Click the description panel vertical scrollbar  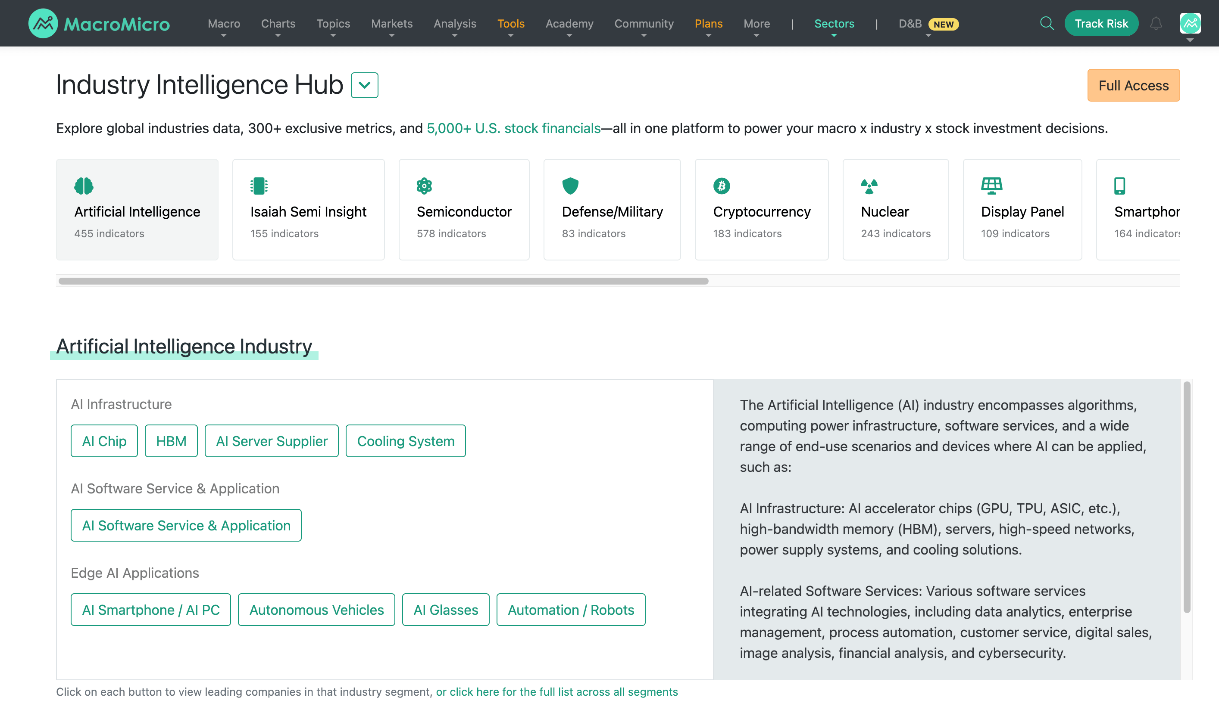coord(1187,497)
